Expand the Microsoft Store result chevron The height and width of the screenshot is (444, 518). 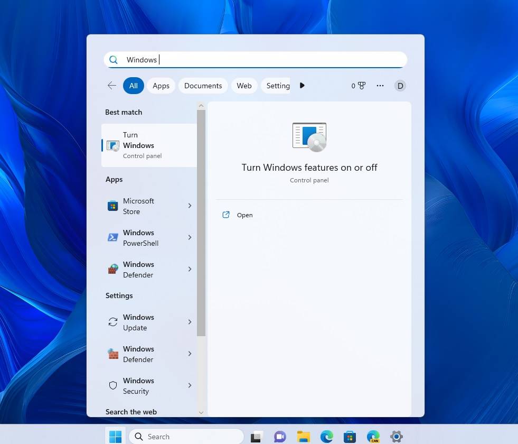[x=190, y=206]
